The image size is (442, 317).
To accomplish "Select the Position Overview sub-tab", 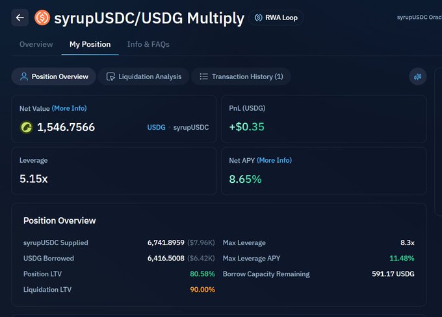I will (x=53, y=76).
